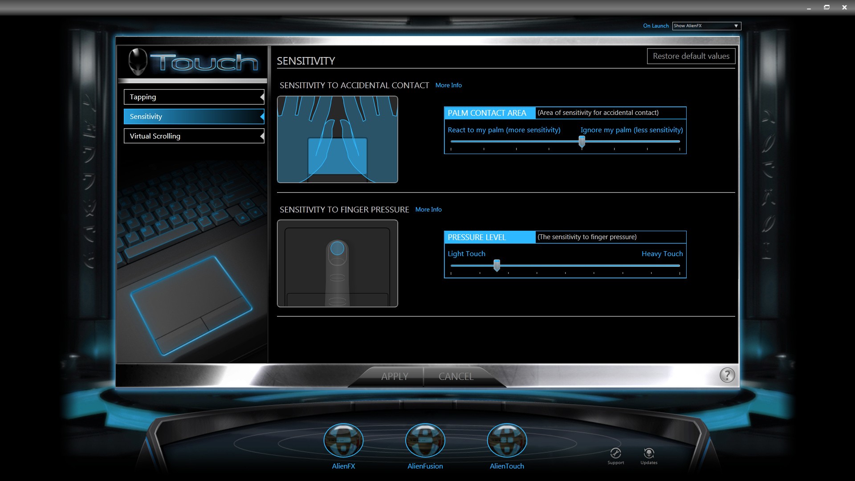
Task: Click the Alienware head logo
Action: pyautogui.click(x=138, y=61)
